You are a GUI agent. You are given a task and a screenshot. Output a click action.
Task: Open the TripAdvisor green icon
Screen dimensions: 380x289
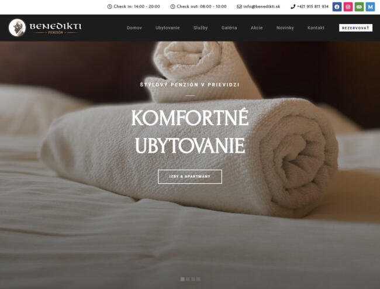[359, 7]
